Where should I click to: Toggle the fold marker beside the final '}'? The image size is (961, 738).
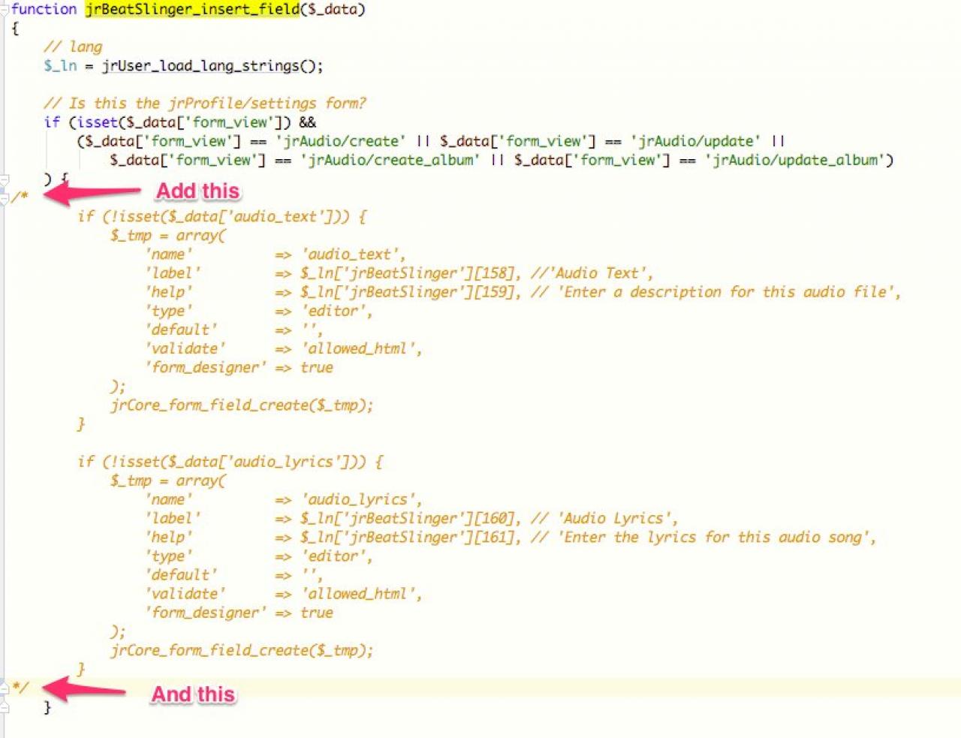coord(4,706)
